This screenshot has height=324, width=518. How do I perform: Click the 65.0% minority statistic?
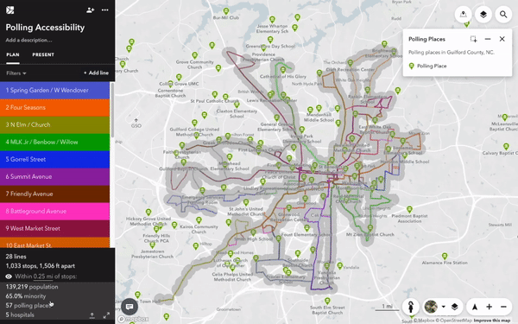click(26, 296)
